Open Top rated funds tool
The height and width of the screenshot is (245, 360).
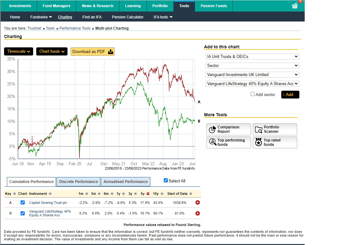pos(275,142)
